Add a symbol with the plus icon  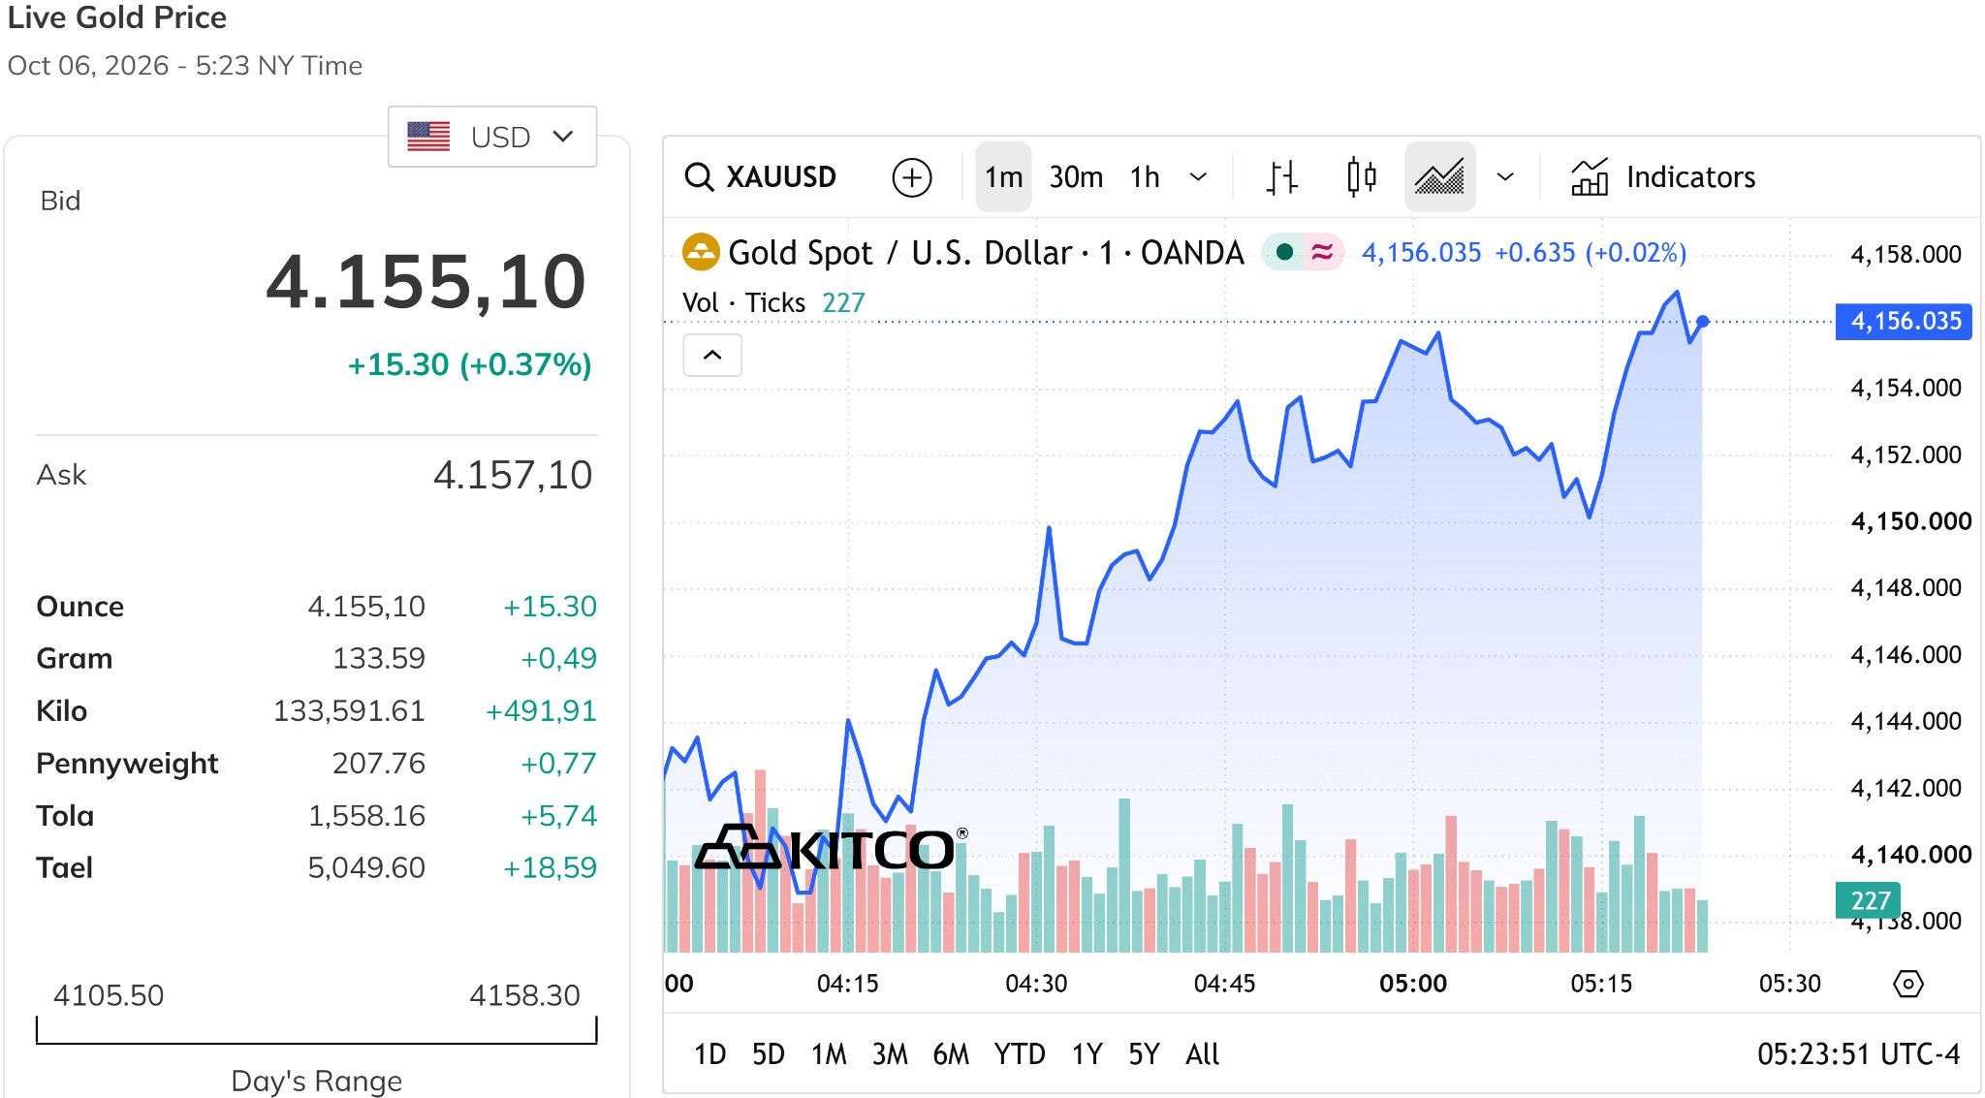[x=911, y=177]
